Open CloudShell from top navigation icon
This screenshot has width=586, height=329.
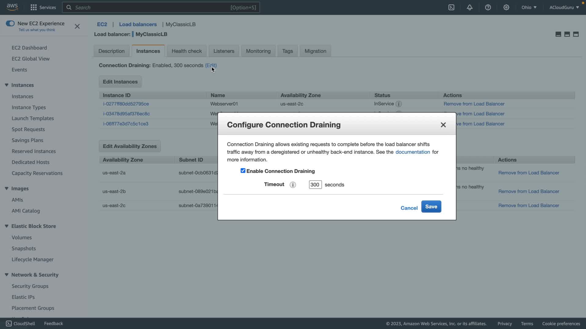(451, 7)
